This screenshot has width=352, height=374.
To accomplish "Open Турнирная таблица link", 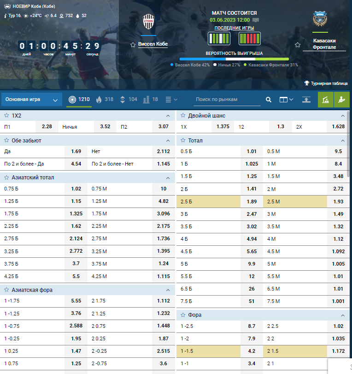I will (x=329, y=83).
